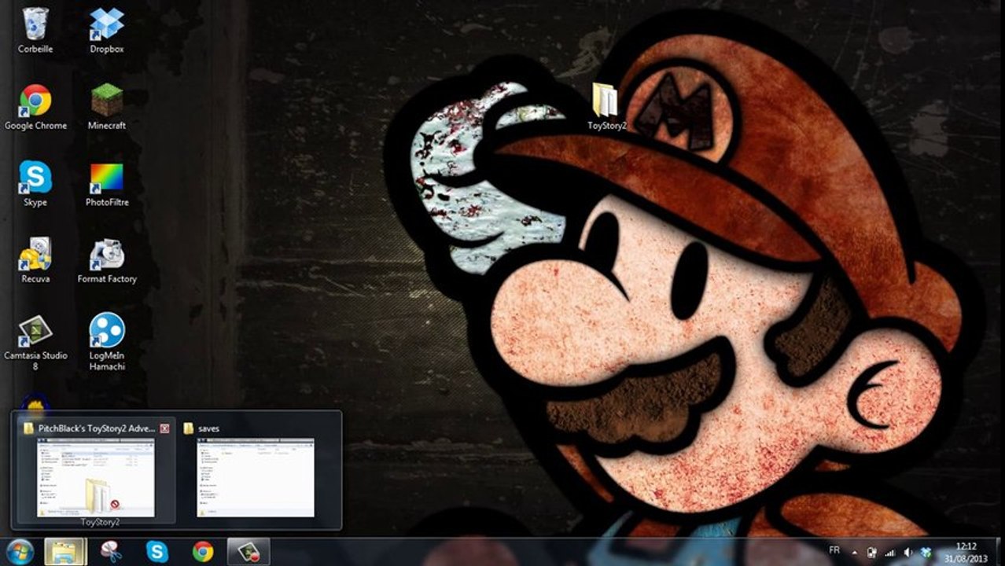Select the Skype desktop shortcut
1005x566 pixels.
(35, 184)
